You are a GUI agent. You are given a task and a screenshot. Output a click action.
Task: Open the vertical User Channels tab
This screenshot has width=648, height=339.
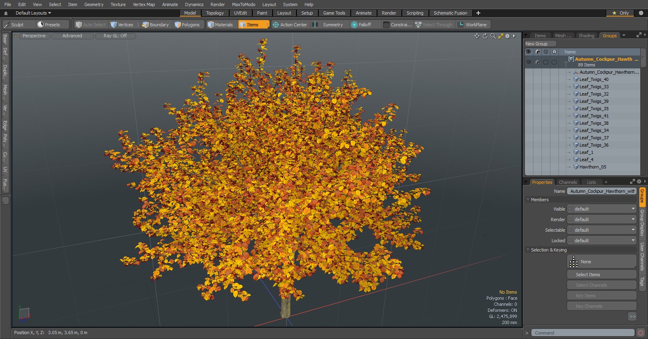tap(642, 256)
